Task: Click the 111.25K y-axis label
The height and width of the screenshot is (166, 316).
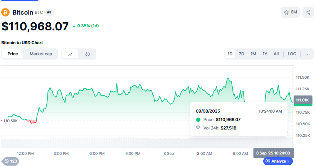Action: [303, 89]
